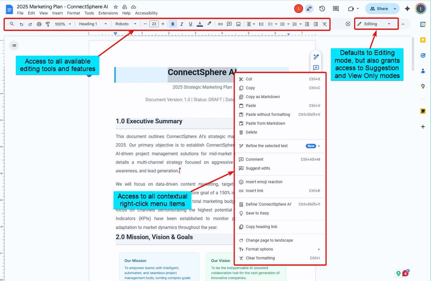This screenshot has height=281, width=431.
Task: Toggle underline formatting
Action: click(191, 24)
